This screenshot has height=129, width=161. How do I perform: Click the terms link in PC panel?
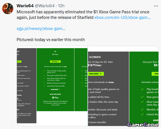65,67
